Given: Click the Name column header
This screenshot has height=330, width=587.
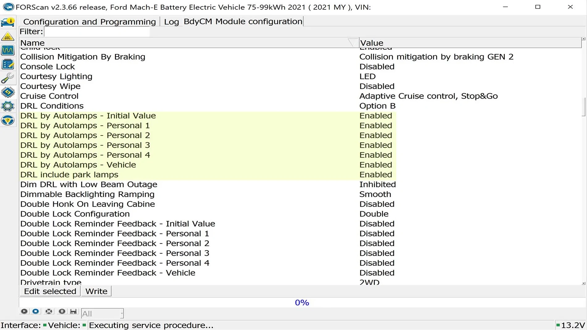Looking at the screenshot, I should coord(189,43).
